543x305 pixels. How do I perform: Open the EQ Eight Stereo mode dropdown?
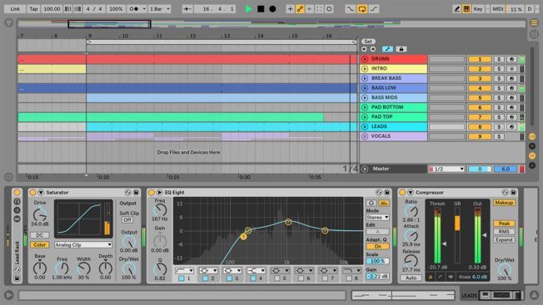[377, 218]
